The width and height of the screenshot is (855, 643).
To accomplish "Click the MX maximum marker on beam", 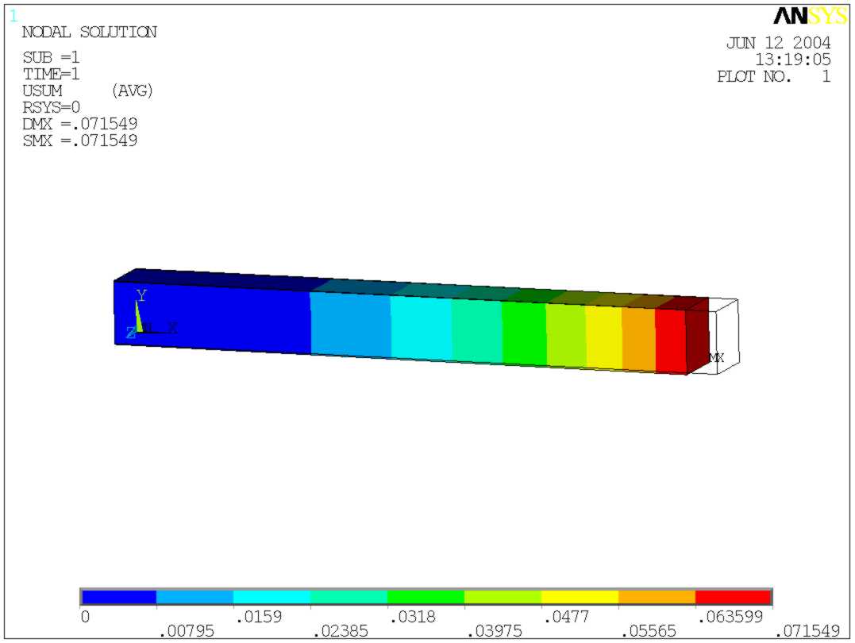I will tap(717, 358).
